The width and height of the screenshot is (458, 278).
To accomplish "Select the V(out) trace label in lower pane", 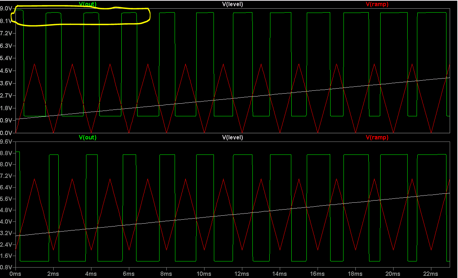I will point(87,137).
